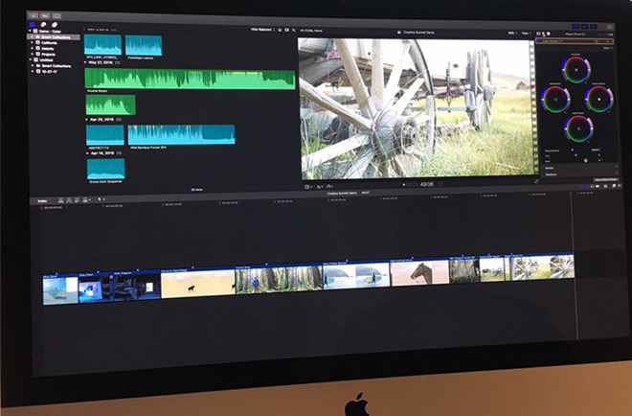Collapse the May 27, 2016 group
Screen dimensions: 632x416
[x=87, y=60]
